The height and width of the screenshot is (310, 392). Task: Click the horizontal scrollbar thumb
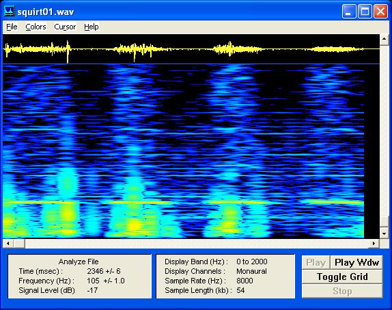pos(19,243)
